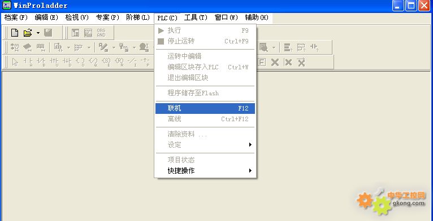Insert set coil labeled S
433x221 pixels.
tap(106, 62)
